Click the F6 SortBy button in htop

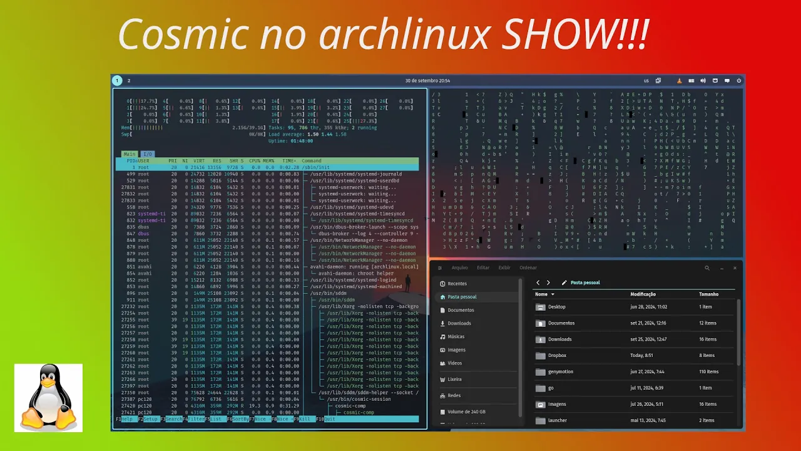(x=238, y=419)
